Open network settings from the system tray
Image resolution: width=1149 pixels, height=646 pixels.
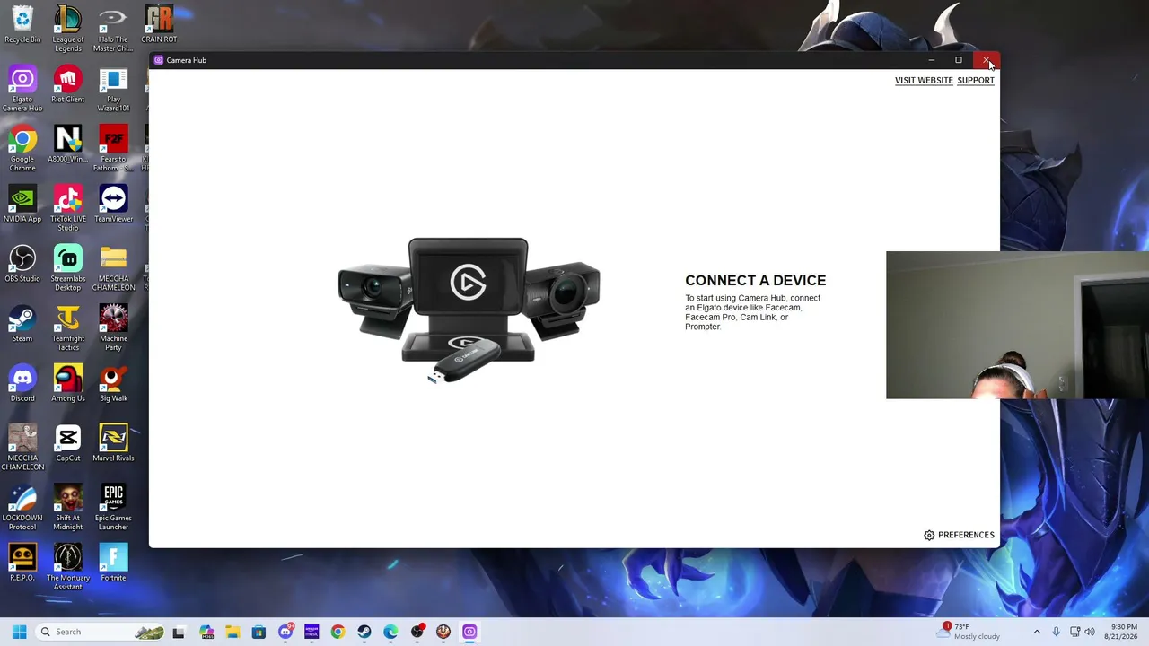1075,632
